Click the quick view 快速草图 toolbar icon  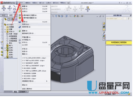[88, 9]
